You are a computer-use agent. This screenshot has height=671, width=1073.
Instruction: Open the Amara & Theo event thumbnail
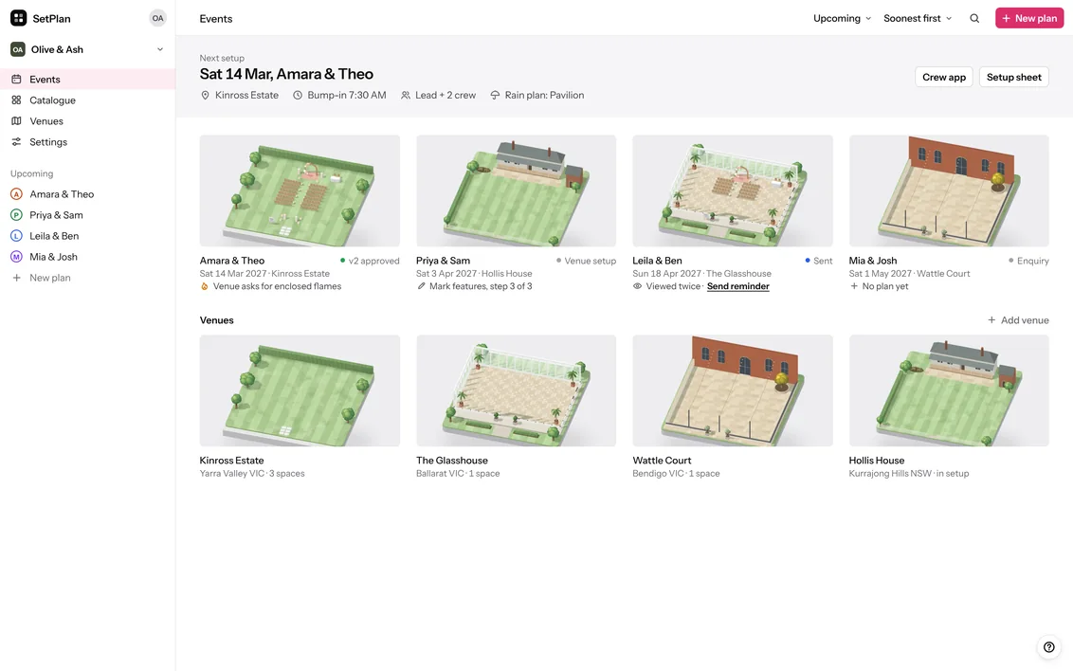300,190
